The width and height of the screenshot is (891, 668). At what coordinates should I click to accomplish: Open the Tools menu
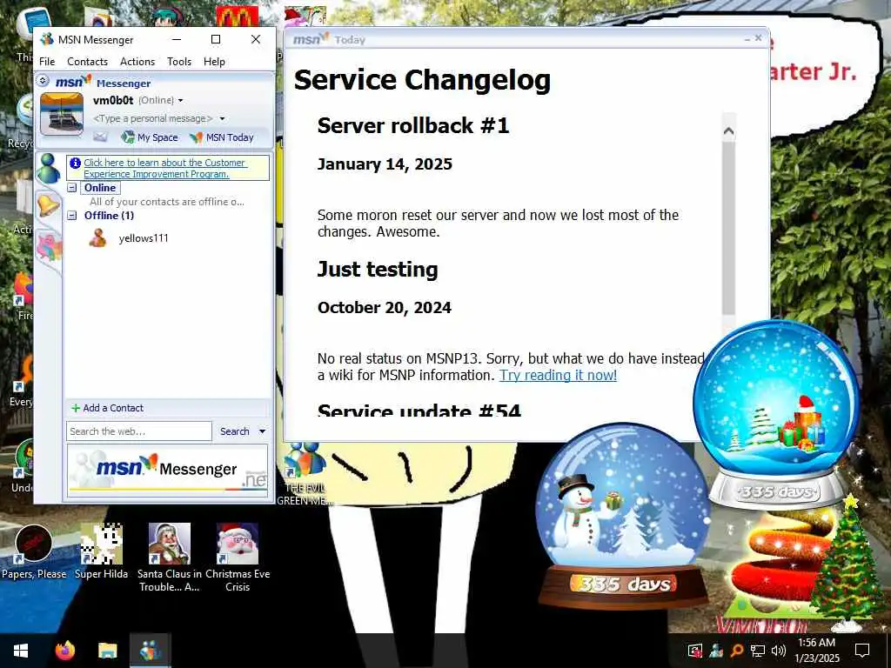[179, 62]
